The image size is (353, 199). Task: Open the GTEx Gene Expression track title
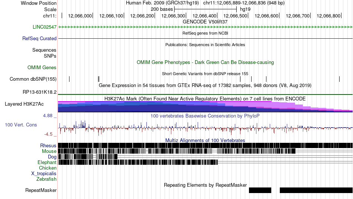click(x=205, y=86)
